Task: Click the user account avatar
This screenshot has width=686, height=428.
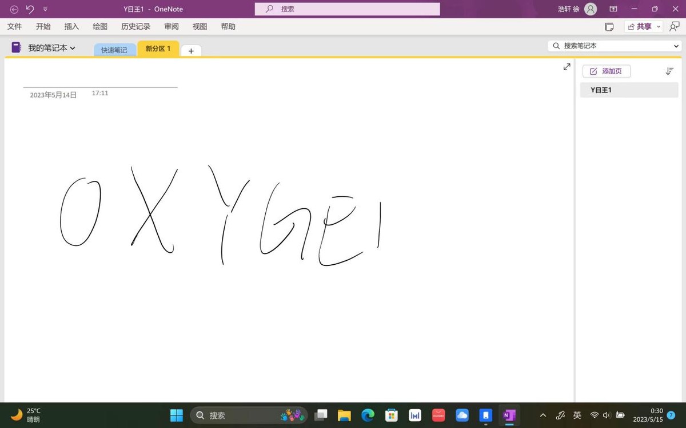Action: pos(591,9)
